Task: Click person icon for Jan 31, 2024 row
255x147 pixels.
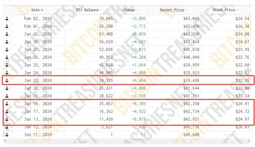Action: coord(7,34)
